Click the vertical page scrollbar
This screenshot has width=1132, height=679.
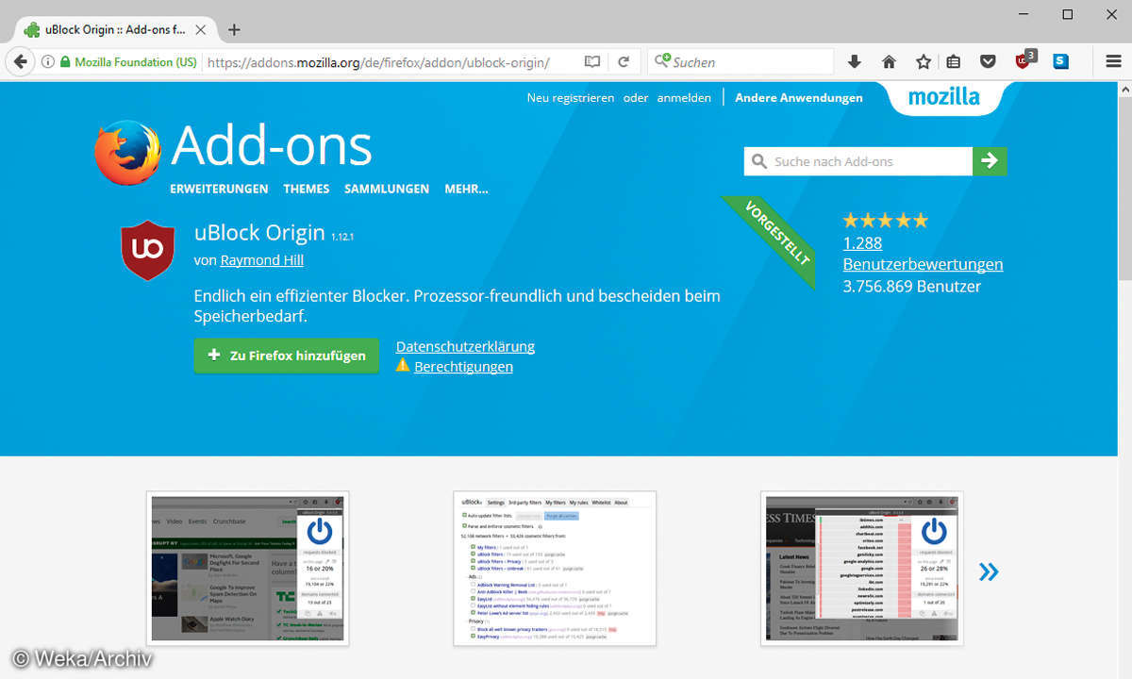(x=1124, y=189)
